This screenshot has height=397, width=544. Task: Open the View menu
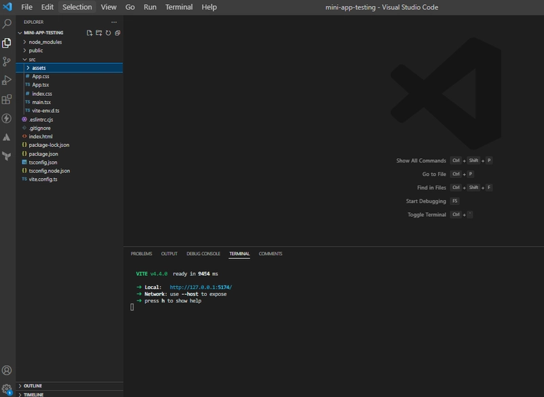click(109, 7)
